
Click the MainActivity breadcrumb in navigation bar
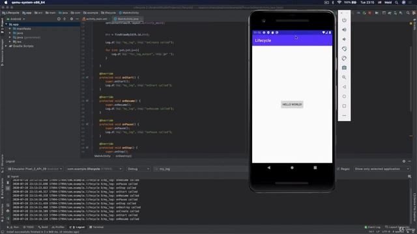pyautogui.click(x=129, y=13)
